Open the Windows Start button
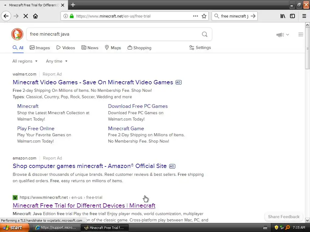 (x=15, y=228)
